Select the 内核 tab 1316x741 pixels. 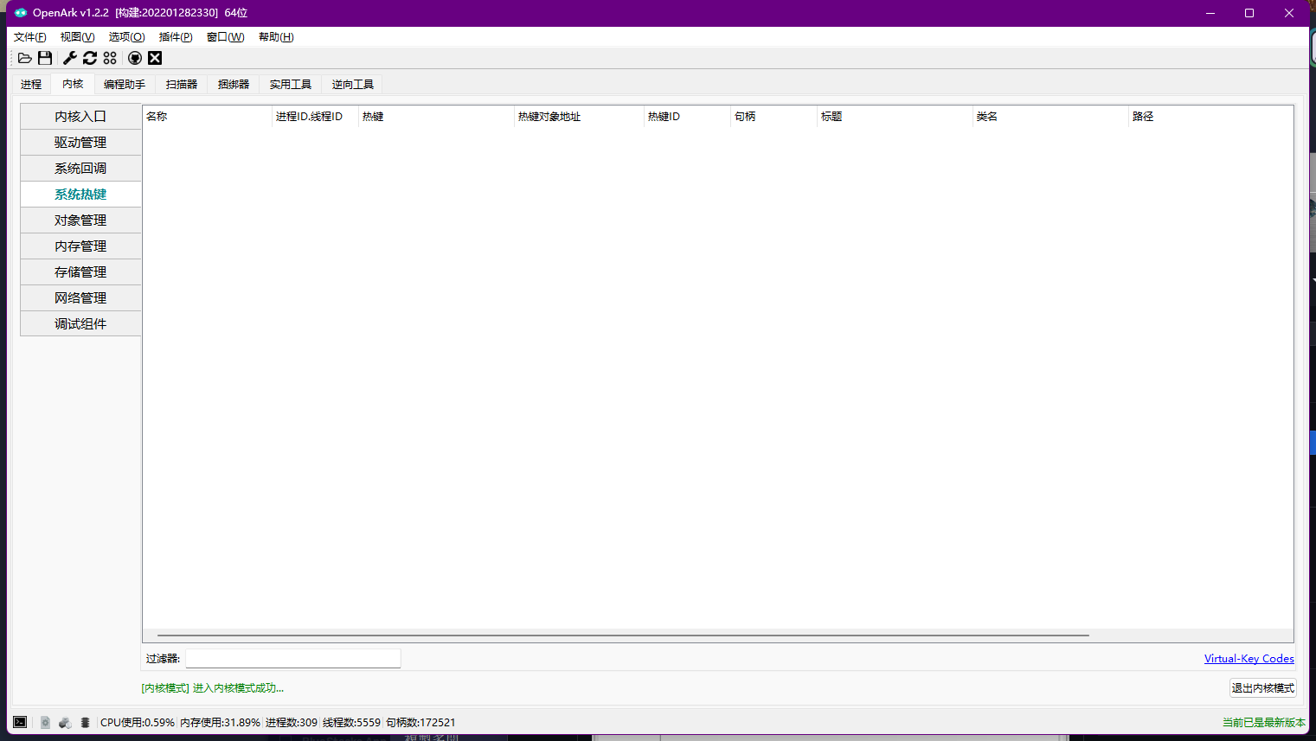coord(73,84)
